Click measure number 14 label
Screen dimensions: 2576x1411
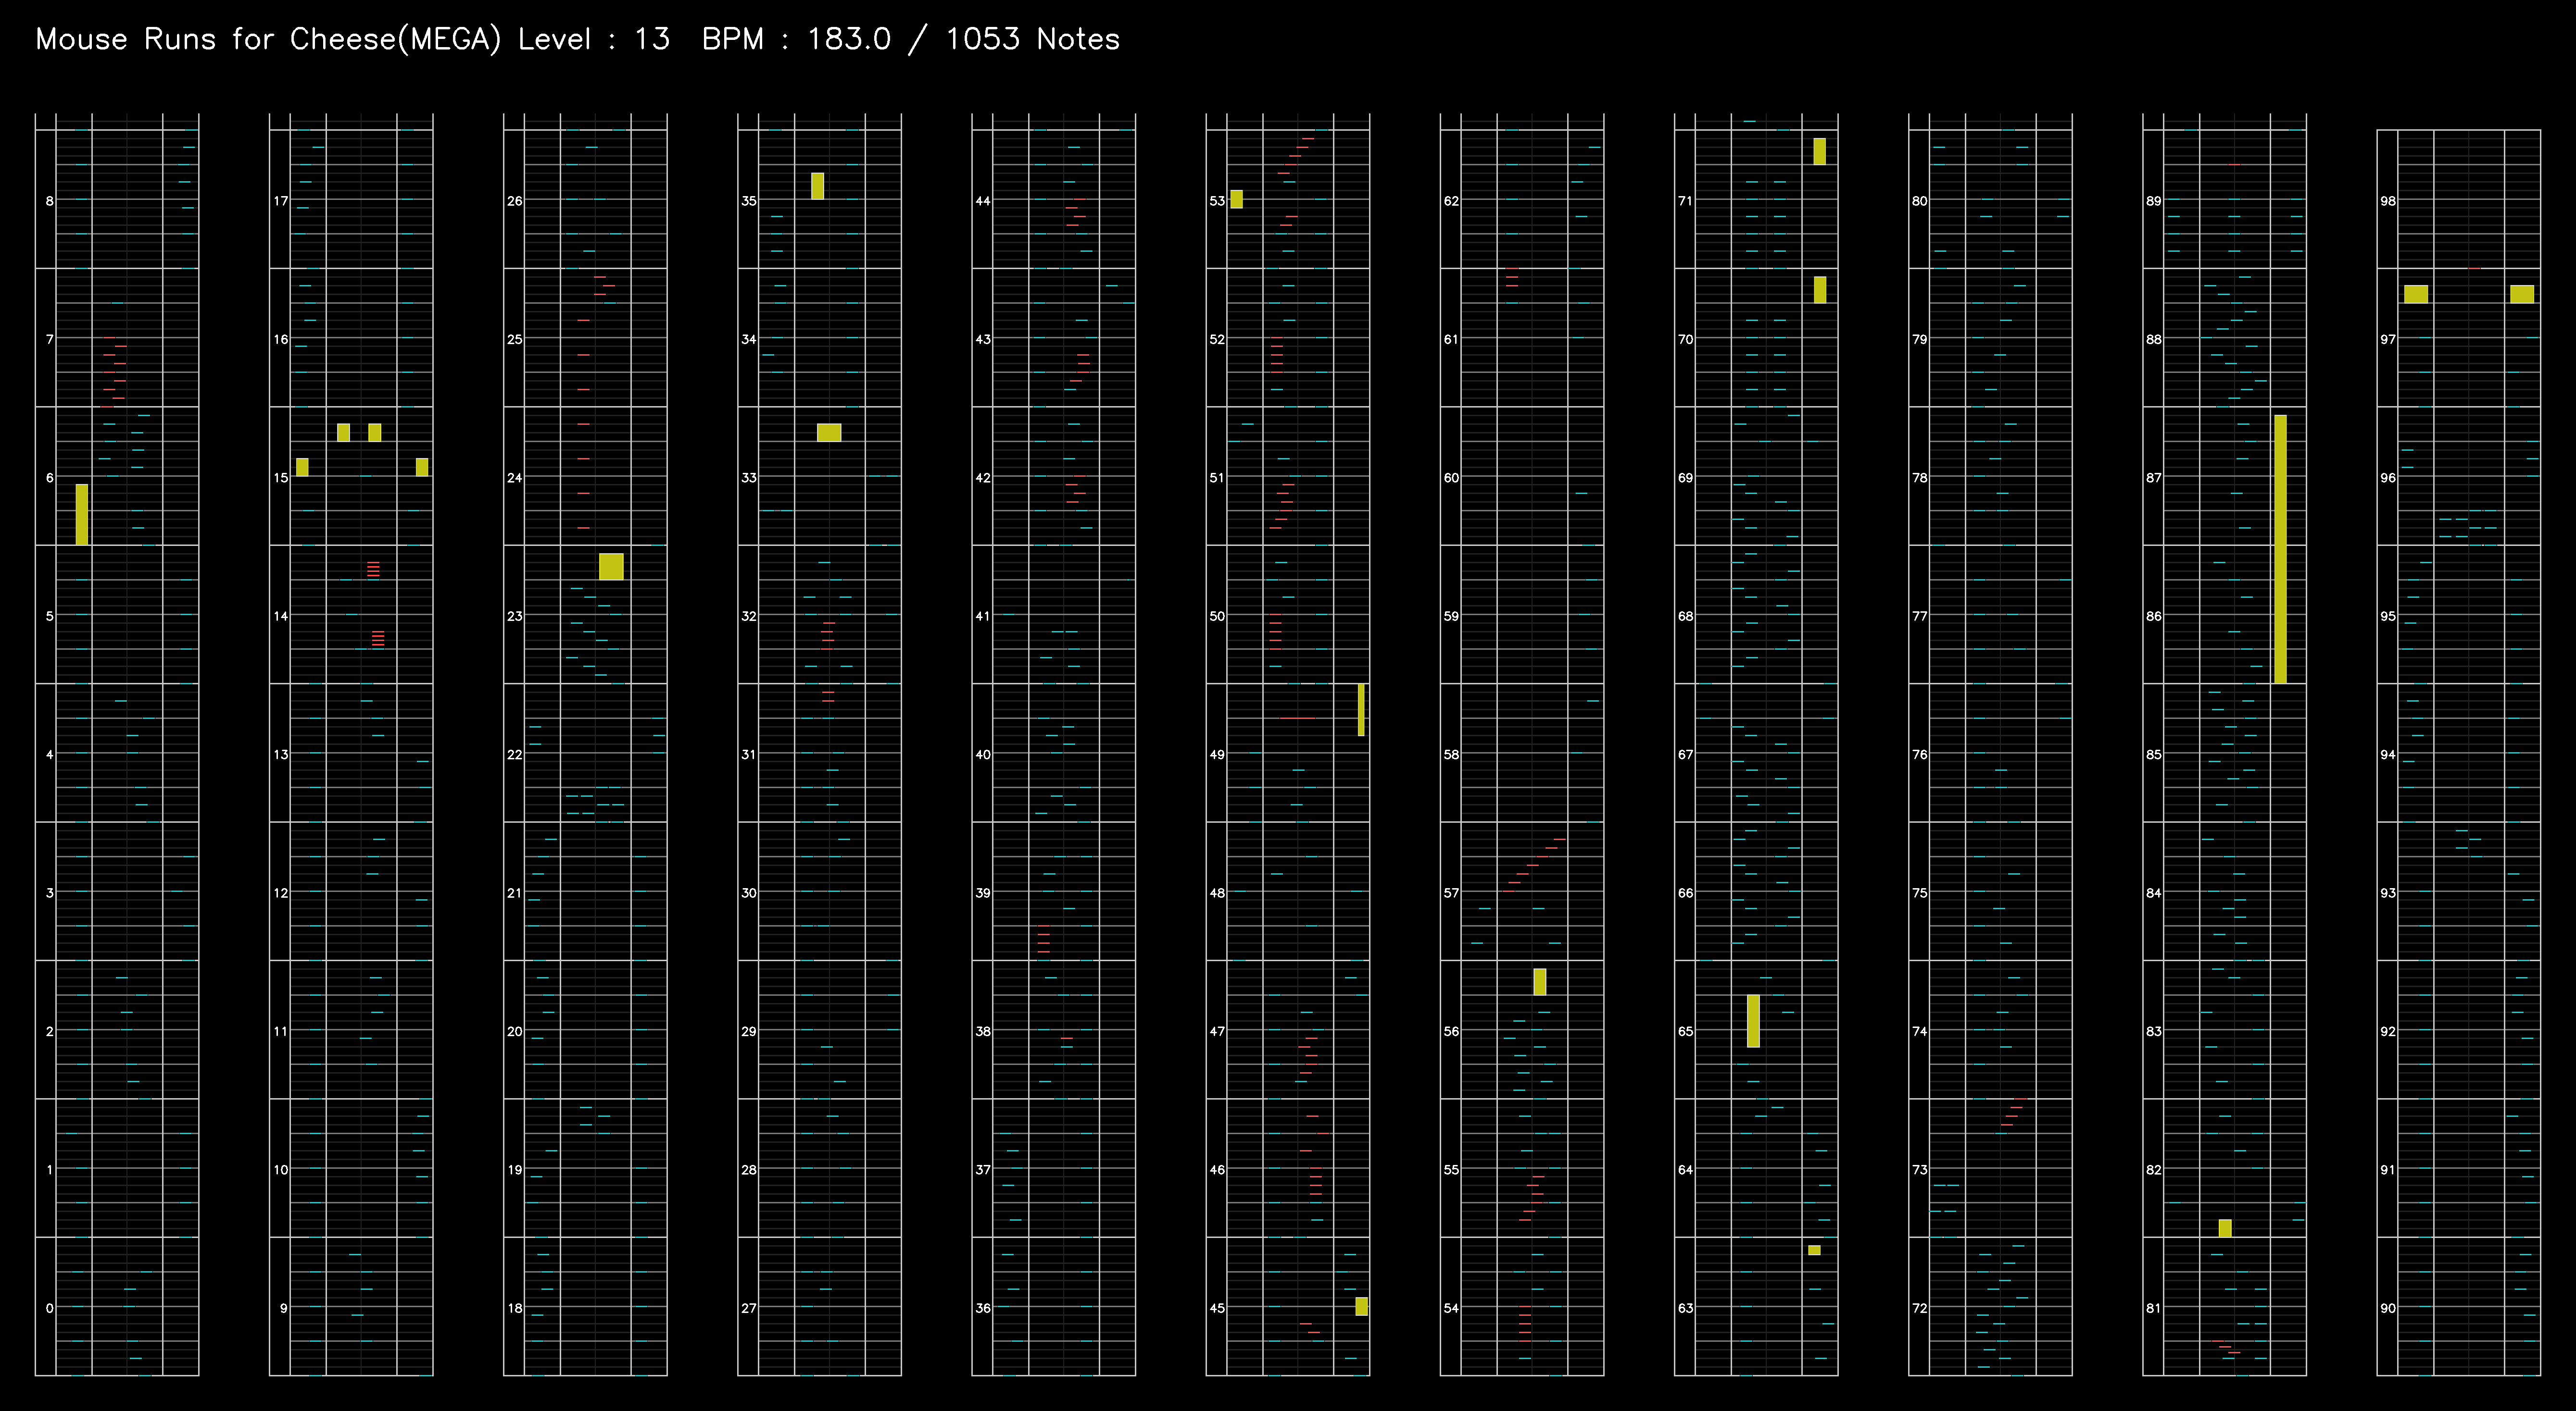(281, 617)
